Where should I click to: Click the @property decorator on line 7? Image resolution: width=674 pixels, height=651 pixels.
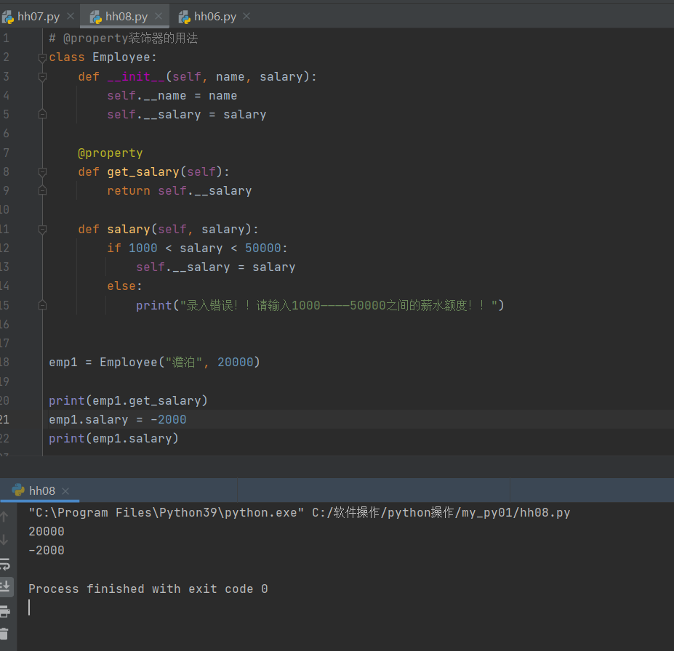click(x=110, y=153)
